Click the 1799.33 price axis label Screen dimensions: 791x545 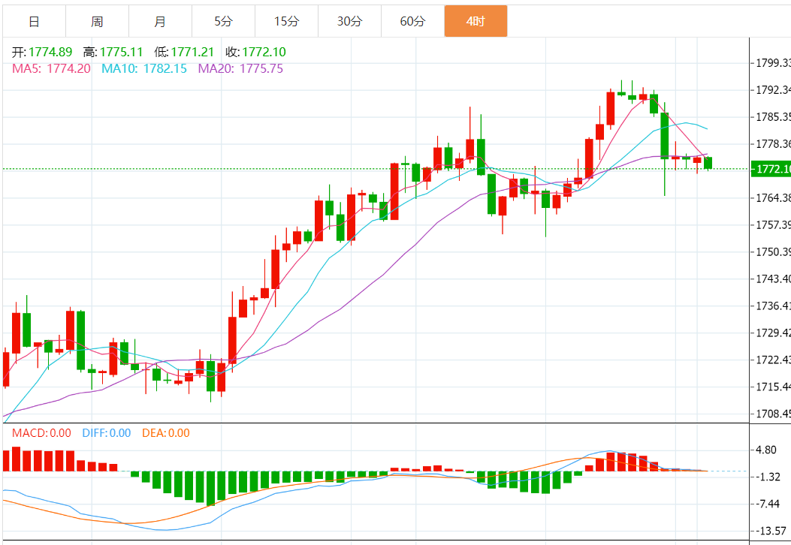tap(774, 63)
